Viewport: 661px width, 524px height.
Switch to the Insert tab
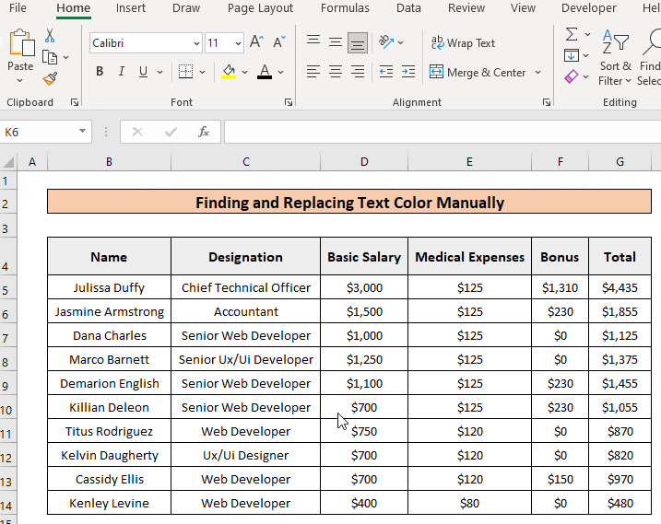[131, 8]
